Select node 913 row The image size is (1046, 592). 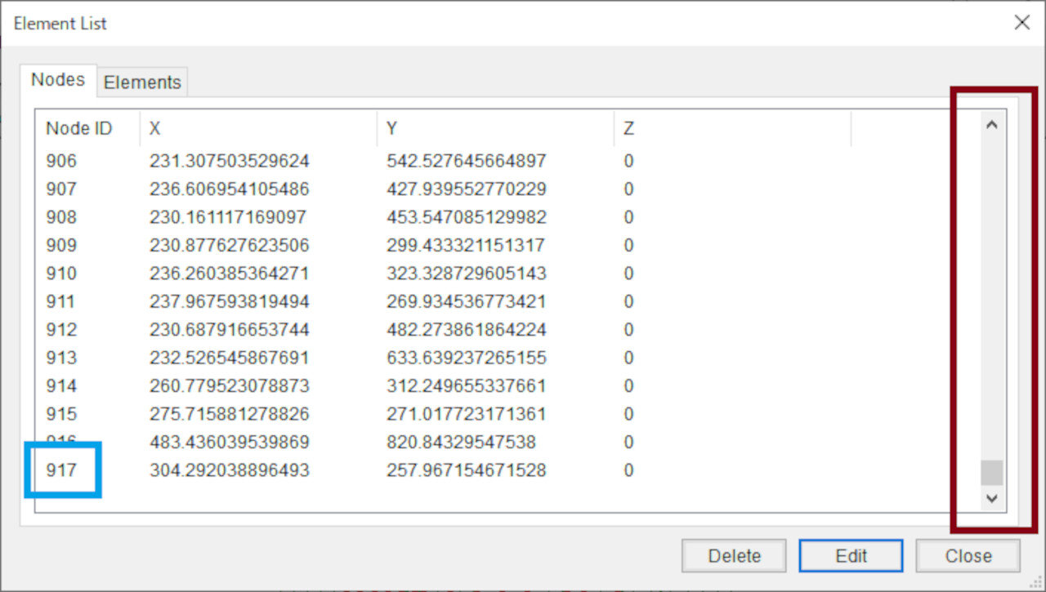coord(61,358)
